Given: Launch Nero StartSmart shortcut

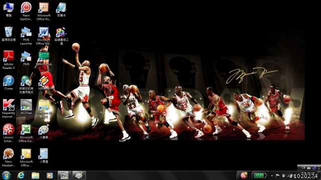Looking at the screenshot, I should pos(26,11).
